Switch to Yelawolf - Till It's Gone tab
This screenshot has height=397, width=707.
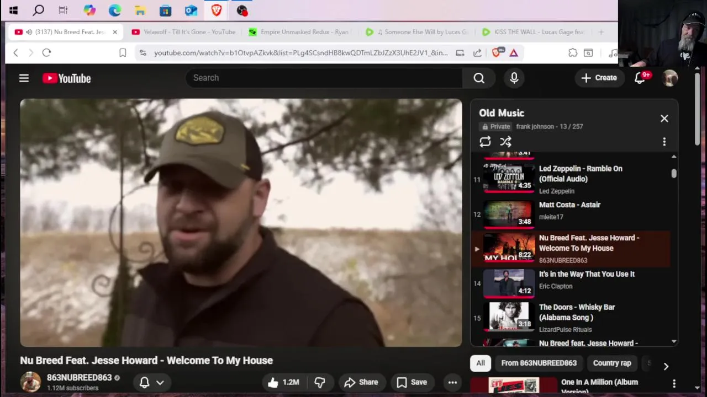184,32
